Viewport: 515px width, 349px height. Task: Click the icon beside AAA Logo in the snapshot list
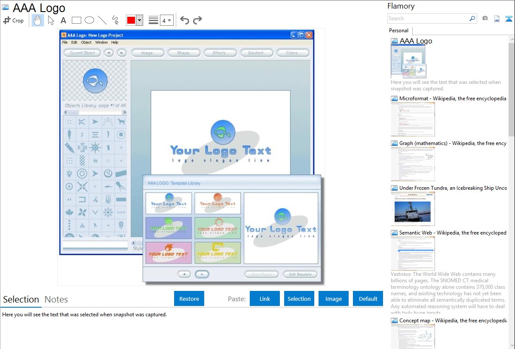coord(394,41)
